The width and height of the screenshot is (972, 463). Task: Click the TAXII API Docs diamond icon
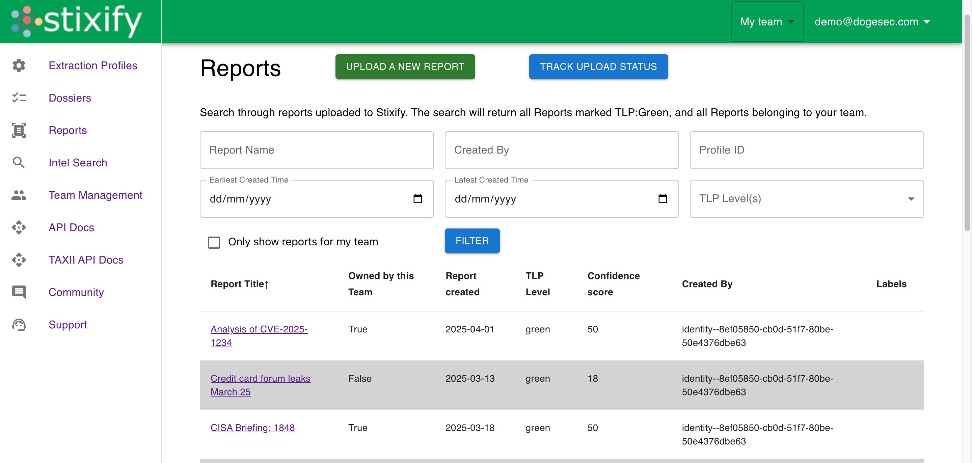19,260
